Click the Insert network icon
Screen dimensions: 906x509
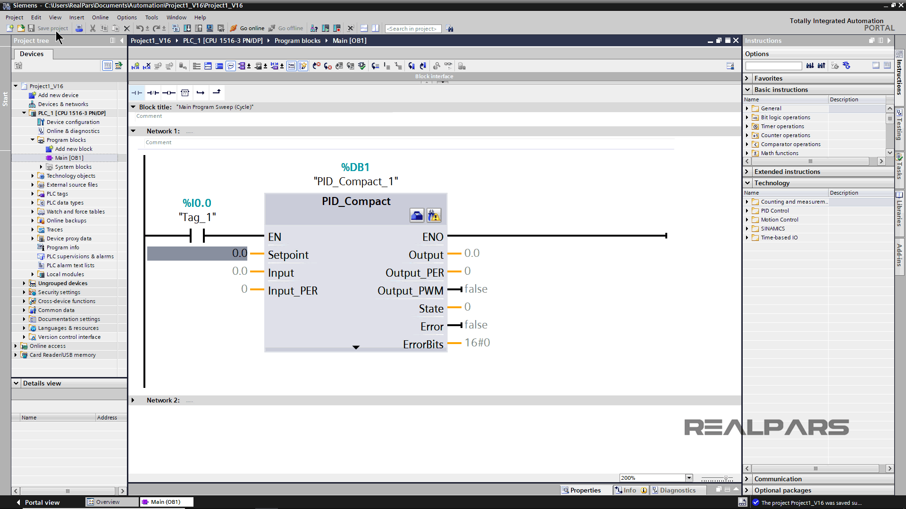(135, 66)
